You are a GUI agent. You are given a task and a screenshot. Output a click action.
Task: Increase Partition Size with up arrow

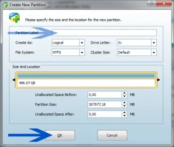coord(124,103)
